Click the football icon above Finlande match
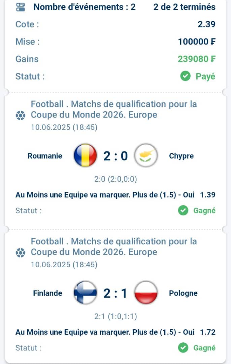This screenshot has width=231, height=364. click(x=21, y=252)
